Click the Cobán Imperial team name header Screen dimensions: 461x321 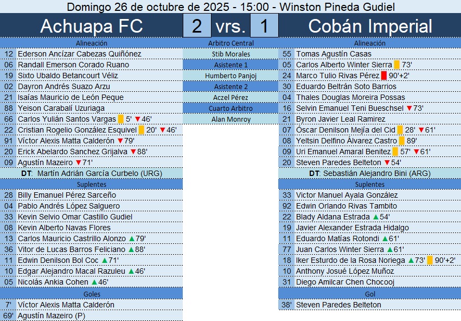click(x=370, y=26)
